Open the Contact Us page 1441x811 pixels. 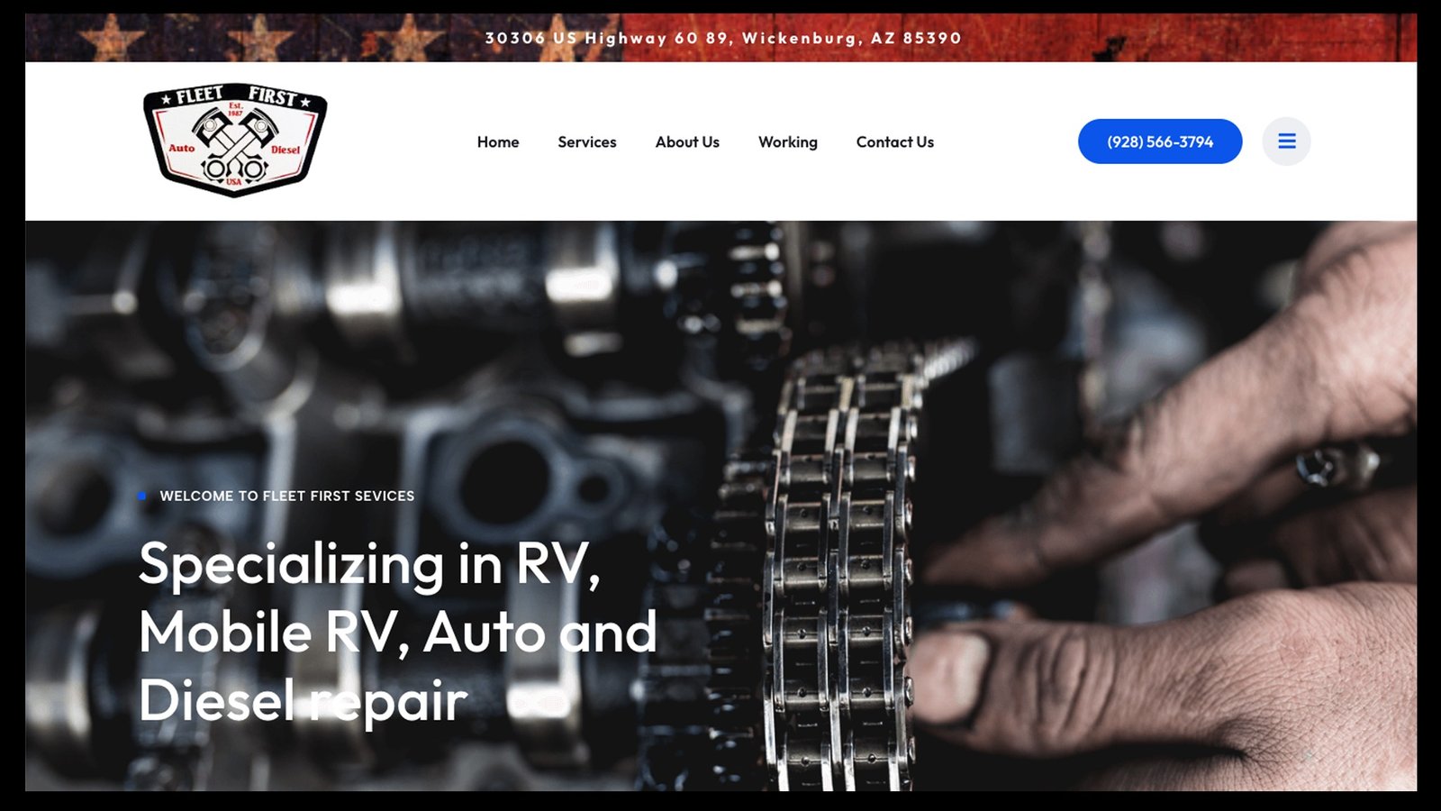[895, 141]
